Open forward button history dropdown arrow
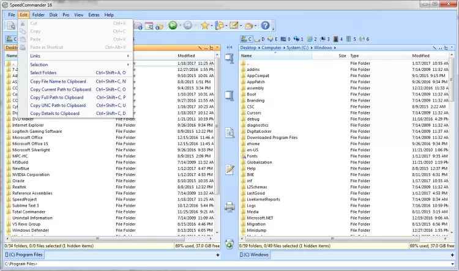459x271 pixels. pyautogui.click(x=195, y=26)
